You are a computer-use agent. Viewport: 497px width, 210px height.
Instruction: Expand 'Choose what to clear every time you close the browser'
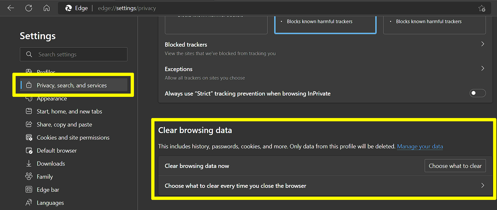coord(483,185)
